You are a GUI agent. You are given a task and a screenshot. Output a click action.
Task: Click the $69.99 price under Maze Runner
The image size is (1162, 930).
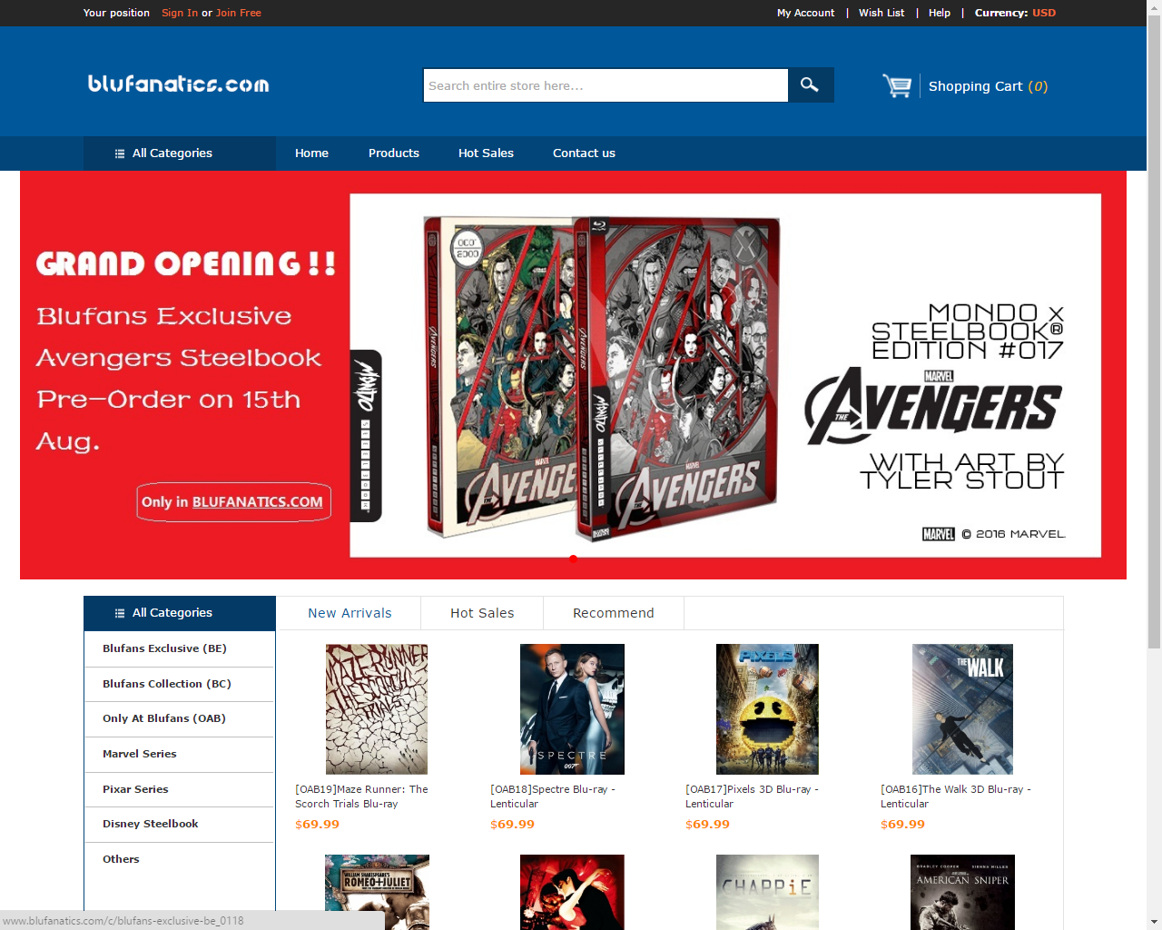317,825
